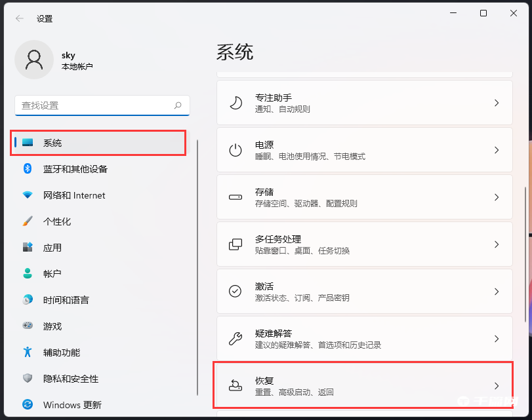Click the wrench icon on 疑难解答 row
The height and width of the screenshot is (420, 532).
click(x=235, y=339)
